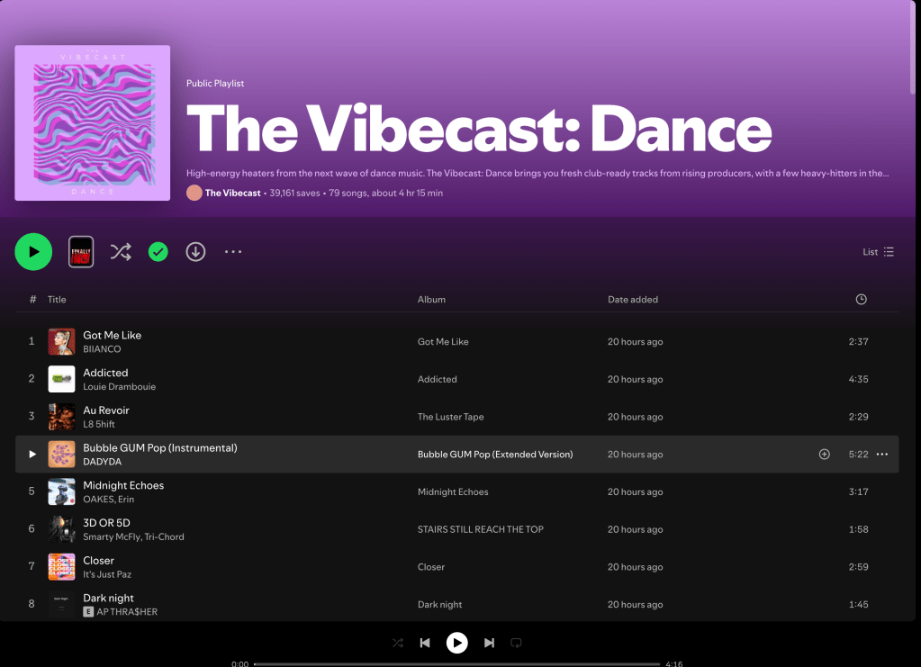Open the Louie Drambouie artist page
Viewport: 921px width, 667px height.
(x=119, y=386)
